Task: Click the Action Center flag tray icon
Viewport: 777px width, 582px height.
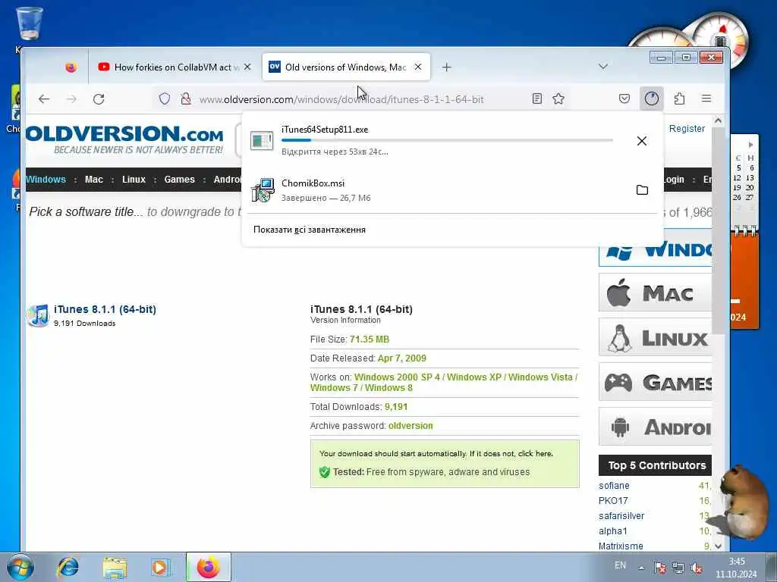Action: tap(659, 568)
